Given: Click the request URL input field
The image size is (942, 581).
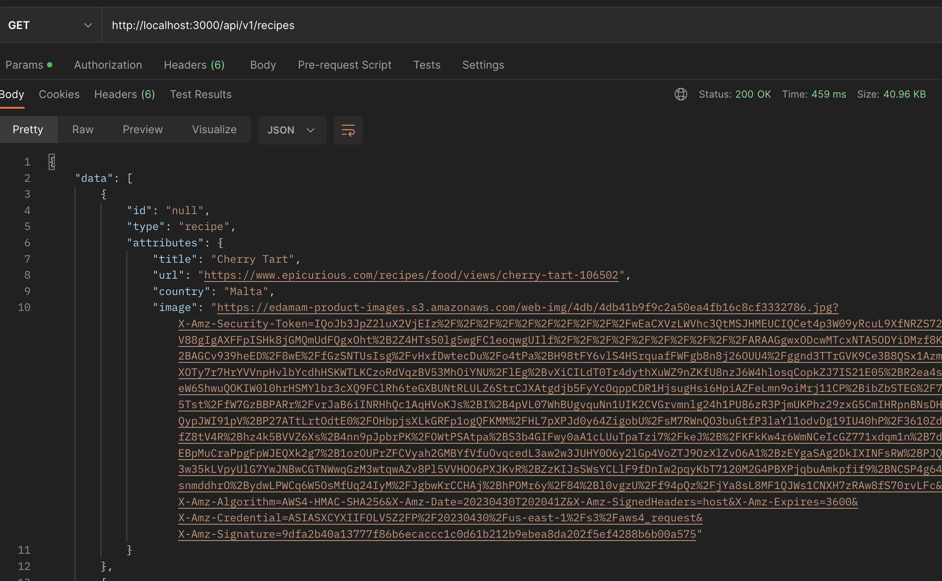Looking at the screenshot, I should (x=491, y=25).
